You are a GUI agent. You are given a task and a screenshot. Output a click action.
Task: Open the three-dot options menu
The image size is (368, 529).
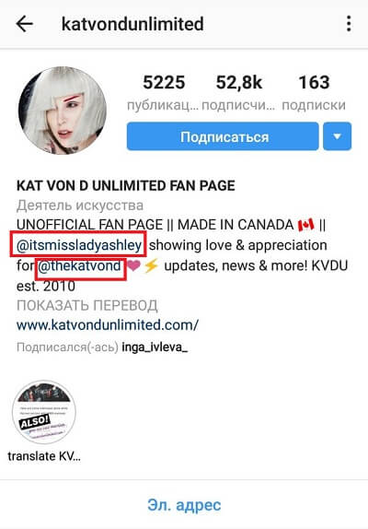point(349,24)
